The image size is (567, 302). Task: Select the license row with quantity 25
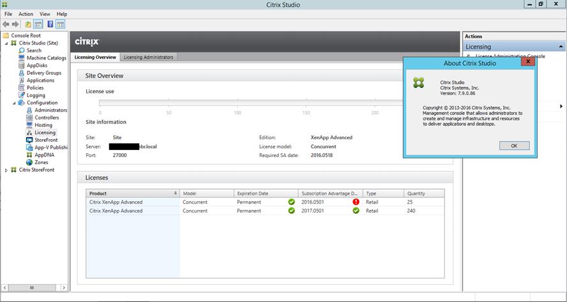[266, 202]
